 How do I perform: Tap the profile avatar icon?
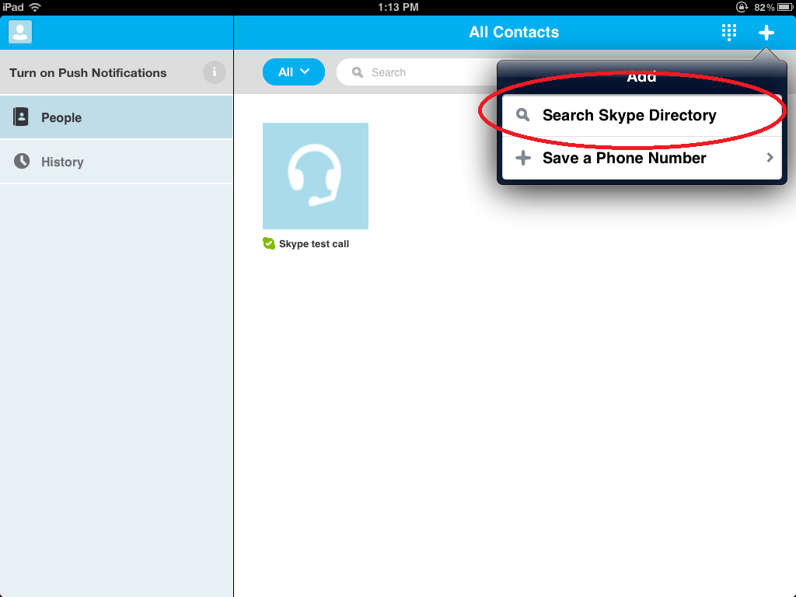20,32
